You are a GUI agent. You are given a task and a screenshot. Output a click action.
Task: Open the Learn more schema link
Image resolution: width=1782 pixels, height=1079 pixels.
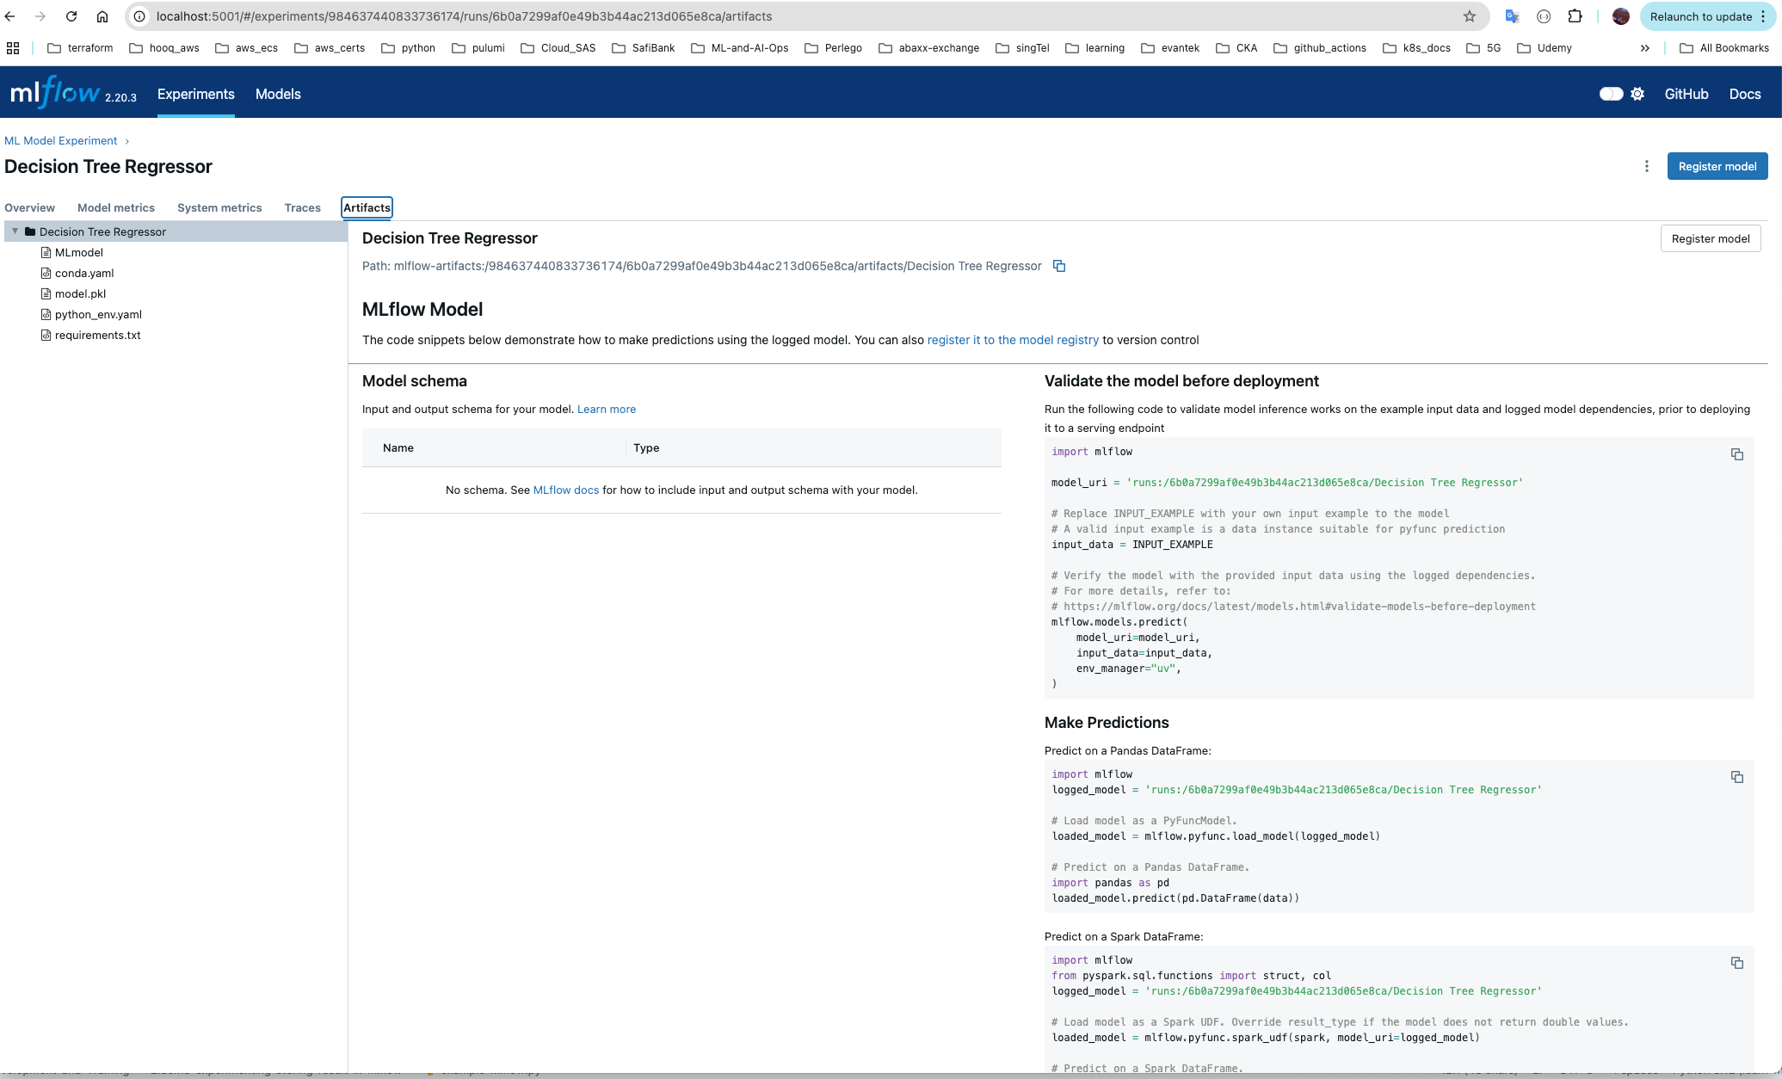point(607,409)
